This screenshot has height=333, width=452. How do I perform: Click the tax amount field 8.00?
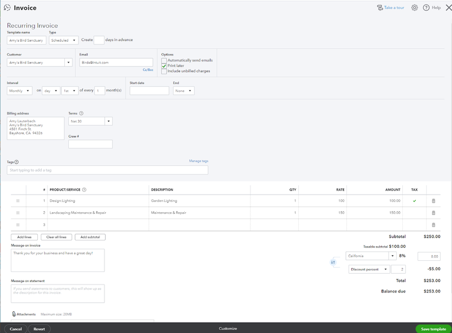pyautogui.click(x=429, y=256)
